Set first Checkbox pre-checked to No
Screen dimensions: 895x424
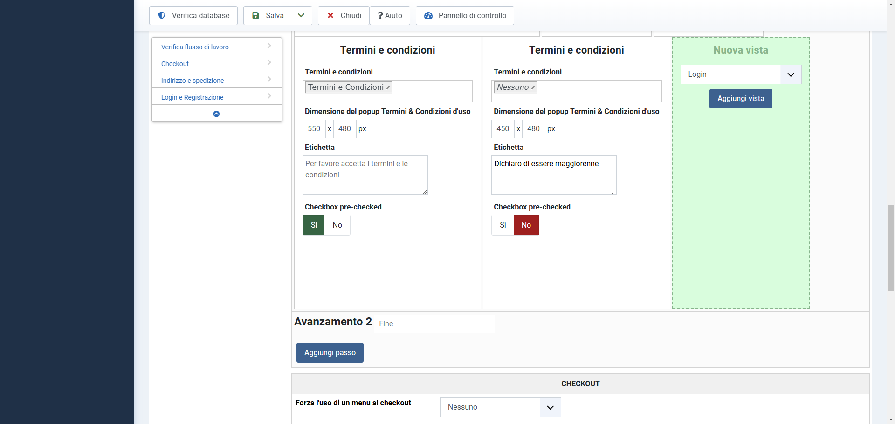tap(337, 225)
